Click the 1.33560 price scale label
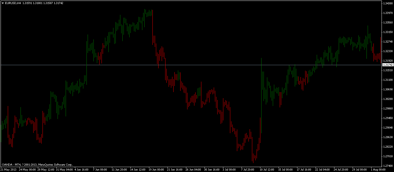Viewport: 394px width, 172px height. (388, 22)
